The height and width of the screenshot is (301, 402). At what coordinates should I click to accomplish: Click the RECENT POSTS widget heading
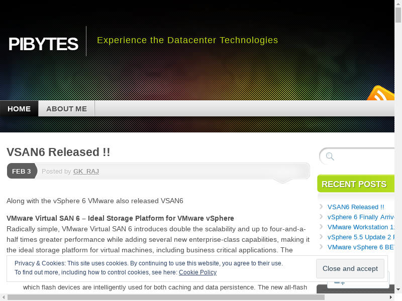pos(354,184)
